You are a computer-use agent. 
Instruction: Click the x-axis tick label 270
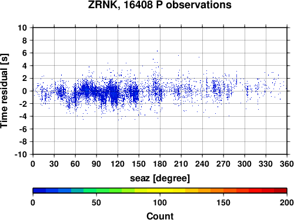[223, 164]
